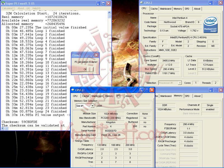Click the top CPU-Z window title icon
Screen dimensions: 224x168
[142, 3]
